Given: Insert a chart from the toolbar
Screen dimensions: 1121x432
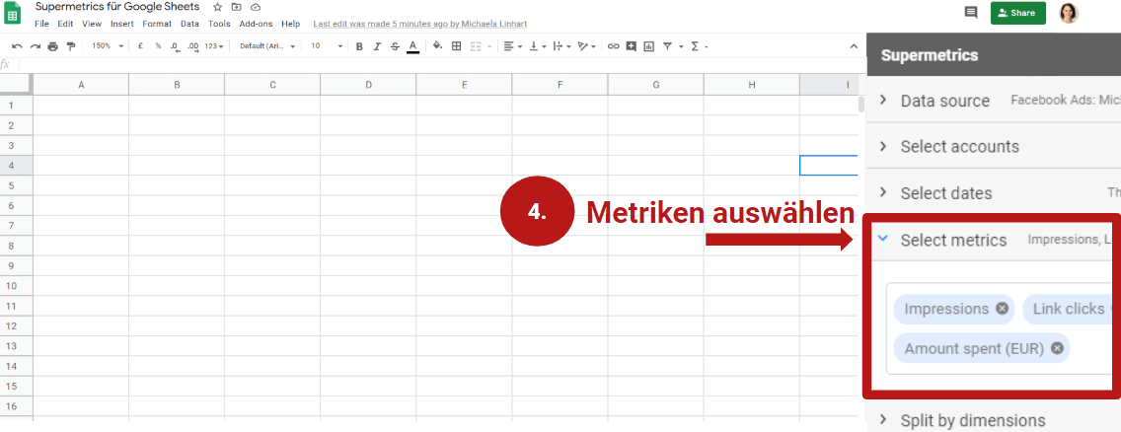Looking at the screenshot, I should [648, 46].
